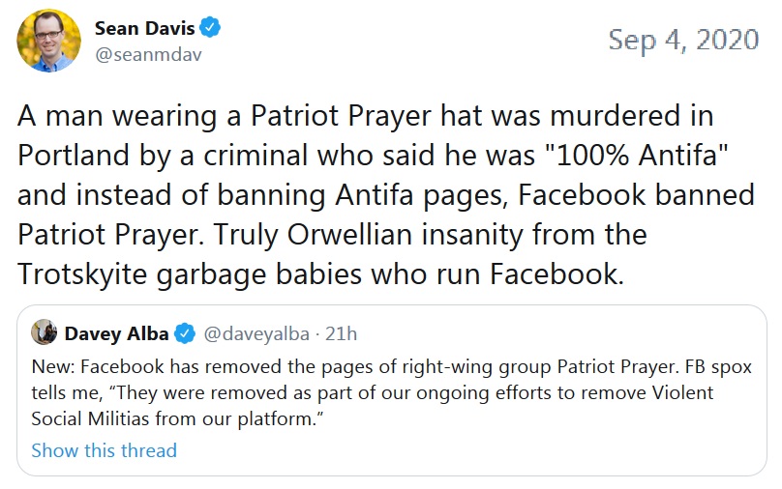
Task: Click the Sep 4, 2020 date
Action: (683, 40)
